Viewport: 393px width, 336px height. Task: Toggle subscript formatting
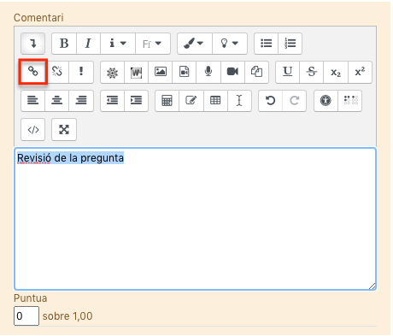coord(336,73)
